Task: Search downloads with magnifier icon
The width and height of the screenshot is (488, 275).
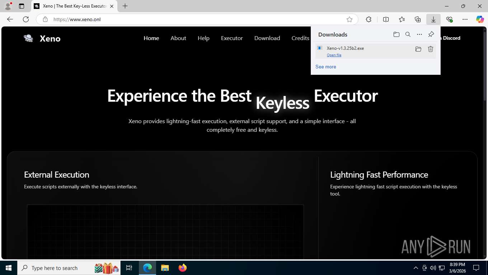Action: coord(408,34)
